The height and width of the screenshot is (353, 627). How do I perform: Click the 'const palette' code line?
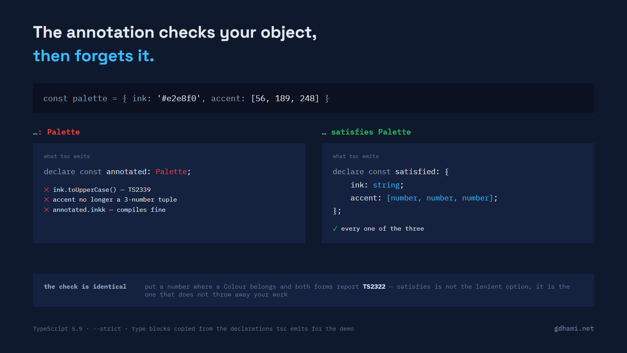pyautogui.click(x=186, y=98)
